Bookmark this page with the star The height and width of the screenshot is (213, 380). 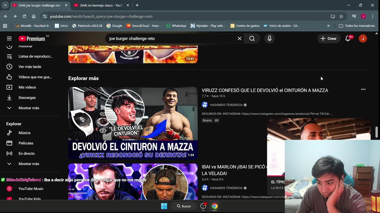(x=341, y=16)
